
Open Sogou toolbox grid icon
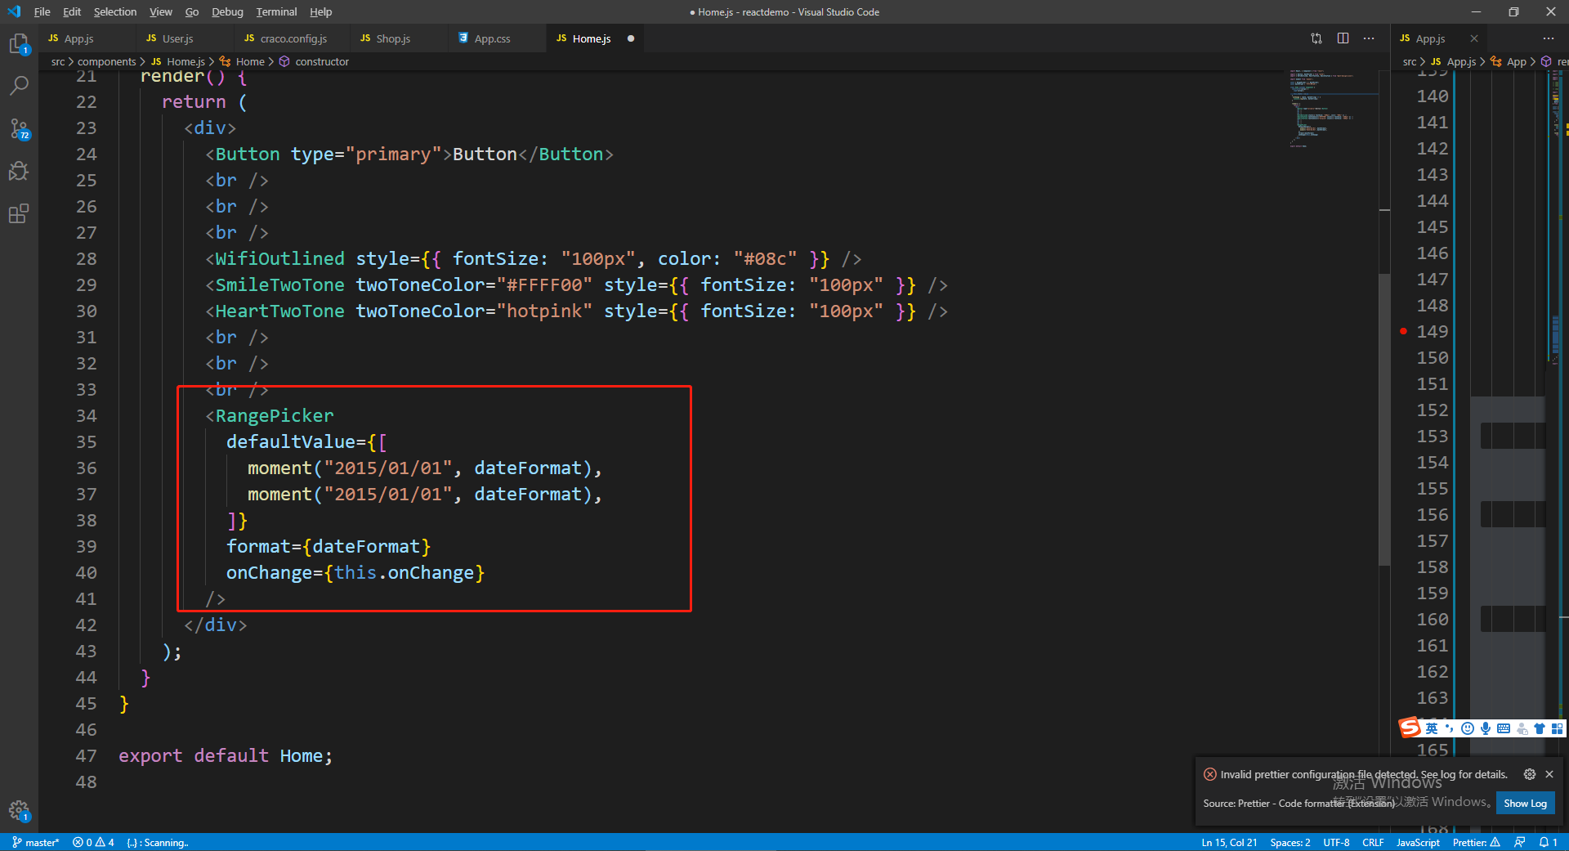tap(1558, 728)
